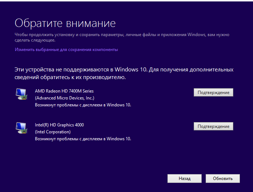Viewport: 253px width, 192px height.
Task: Click the display warning under AMD Radeon
Action: click(x=83, y=105)
